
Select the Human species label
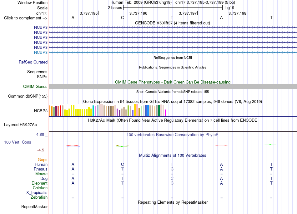click(x=41, y=164)
